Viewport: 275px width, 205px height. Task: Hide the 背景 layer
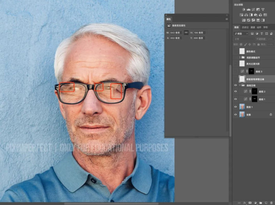click(x=235, y=115)
